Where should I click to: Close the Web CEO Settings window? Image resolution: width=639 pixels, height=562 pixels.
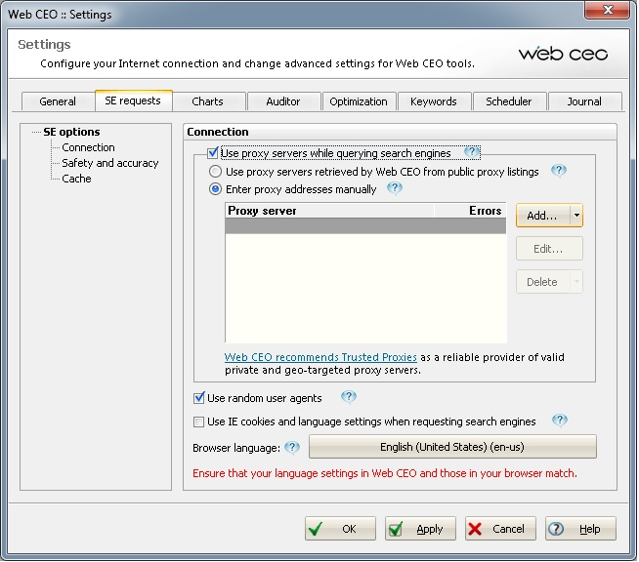click(x=607, y=10)
